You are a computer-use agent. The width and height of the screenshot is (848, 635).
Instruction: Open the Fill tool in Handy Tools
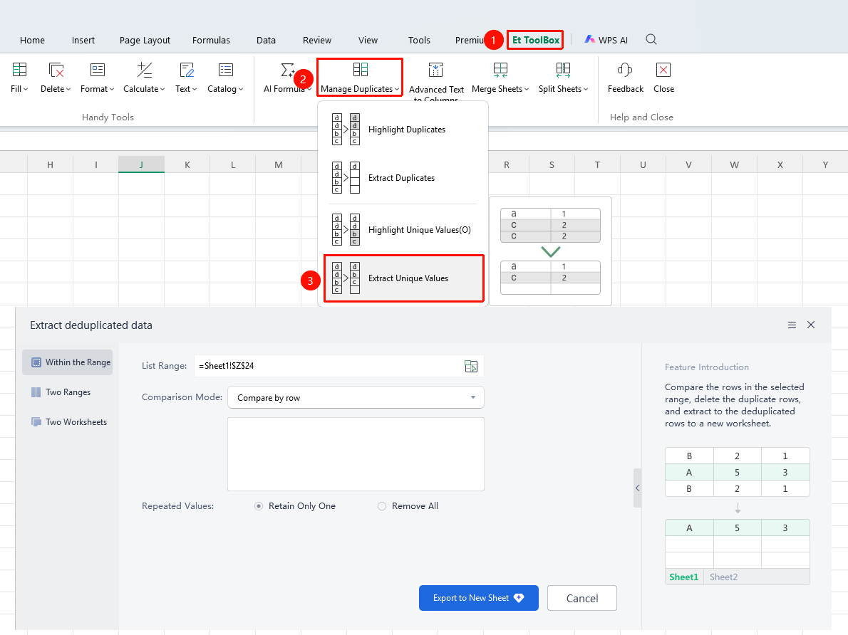pos(19,78)
